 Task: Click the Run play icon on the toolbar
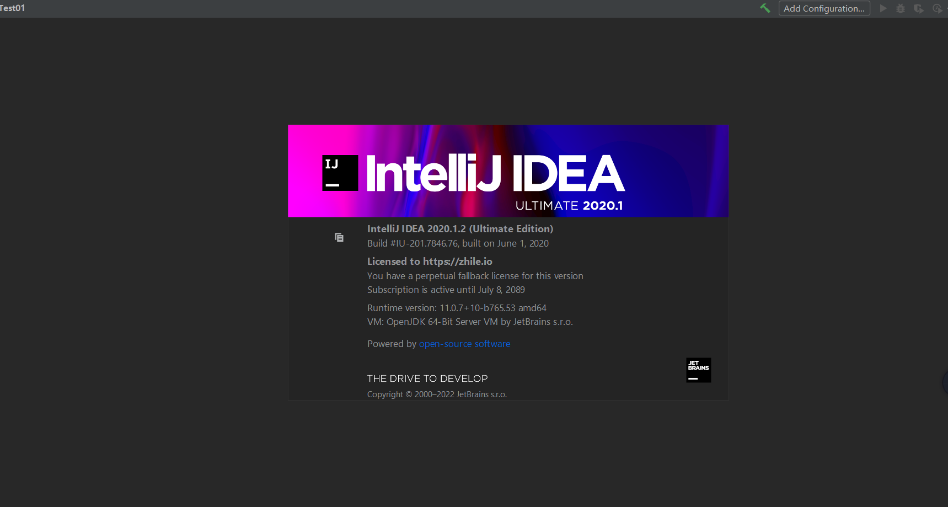883,8
